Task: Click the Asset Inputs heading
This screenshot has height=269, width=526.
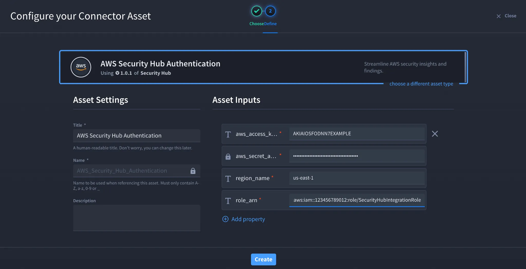Action: (236, 100)
